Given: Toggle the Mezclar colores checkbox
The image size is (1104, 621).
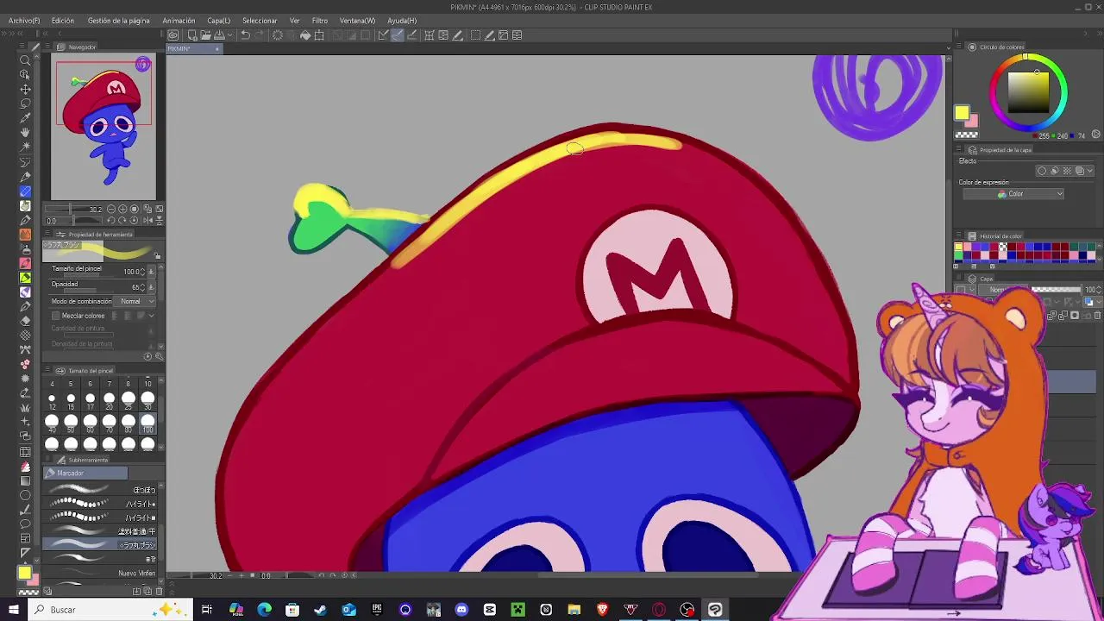Looking at the screenshot, I should pos(56,316).
